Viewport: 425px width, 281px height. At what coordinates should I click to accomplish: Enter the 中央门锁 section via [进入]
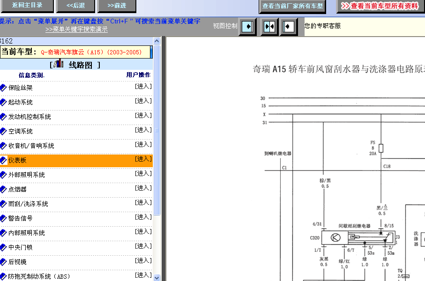coord(143,246)
